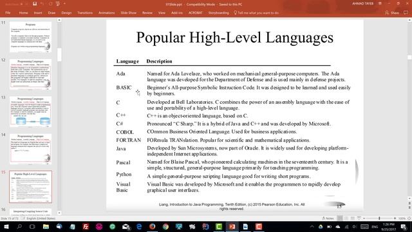Click the 100% zoom level
The image size is (412, 232).
pyautogui.click(x=402, y=218)
